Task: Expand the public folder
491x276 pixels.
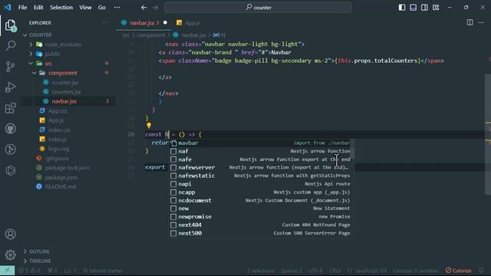Action: 31,54
